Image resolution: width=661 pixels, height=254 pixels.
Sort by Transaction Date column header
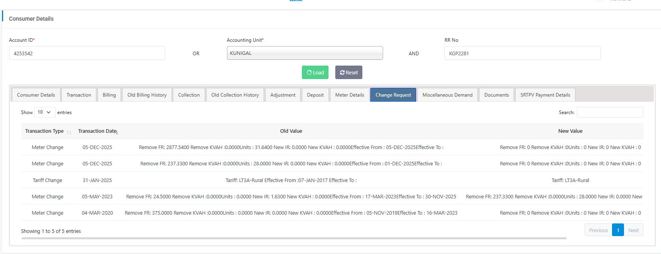pyautogui.click(x=98, y=131)
